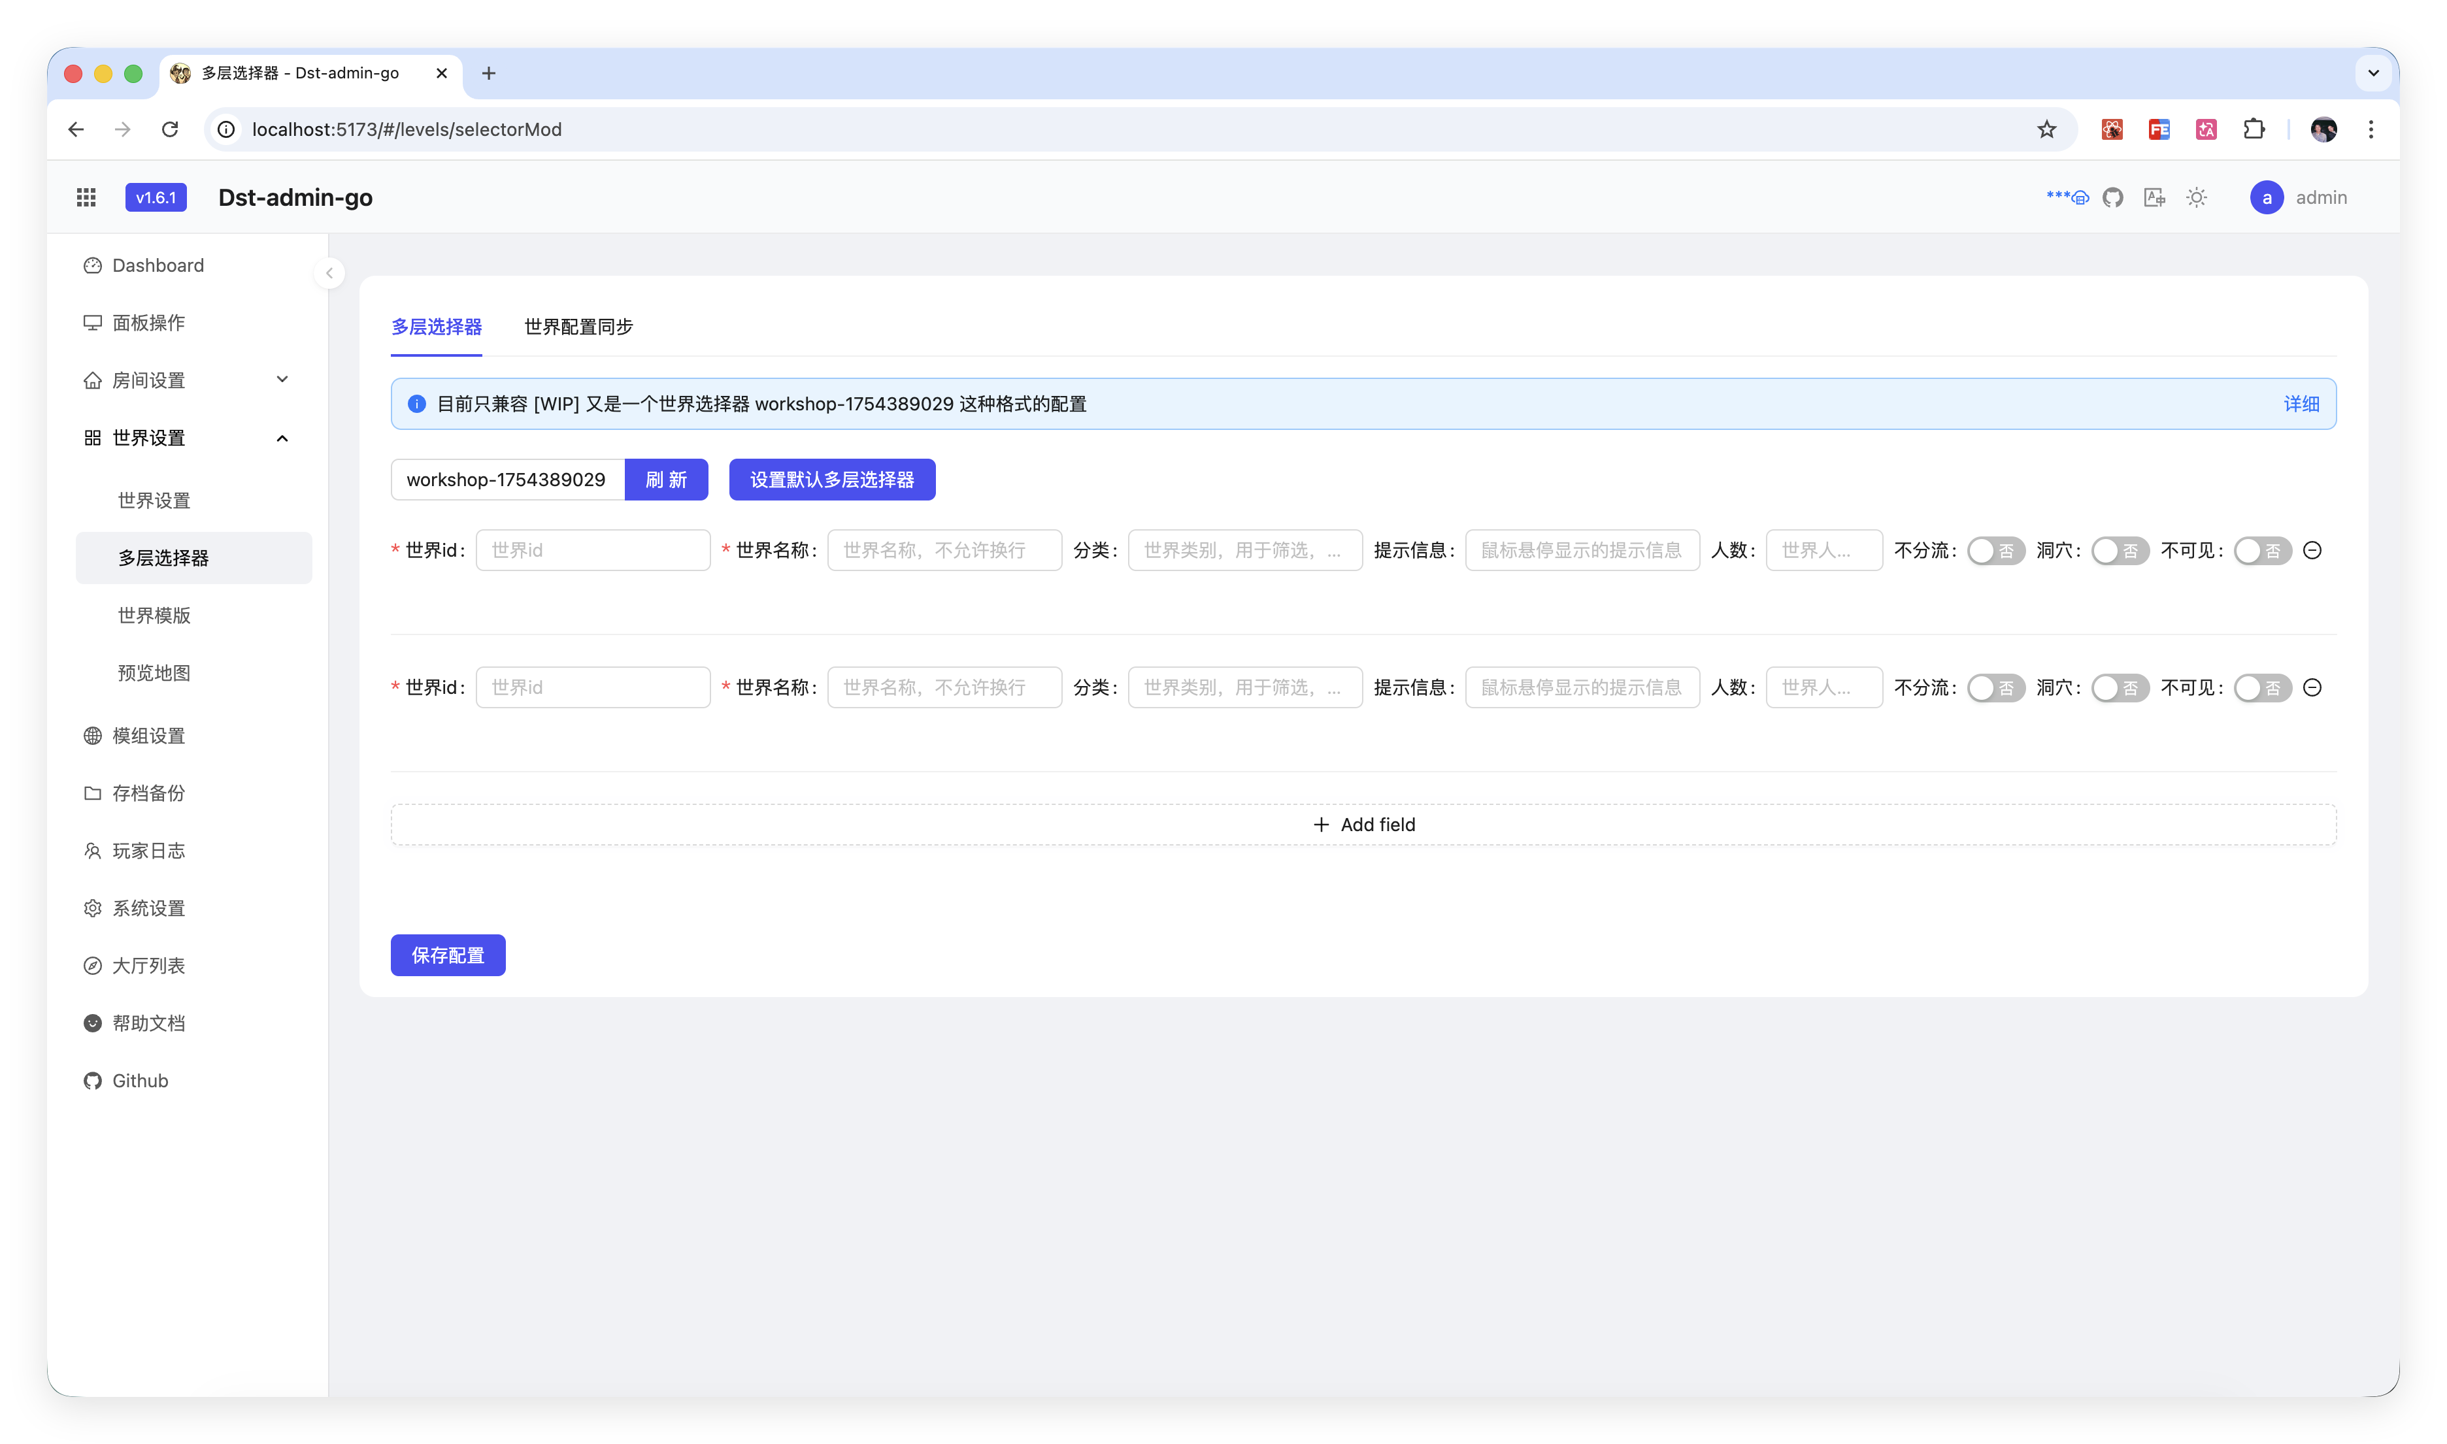Focus first row 世界名称 input

(x=944, y=551)
